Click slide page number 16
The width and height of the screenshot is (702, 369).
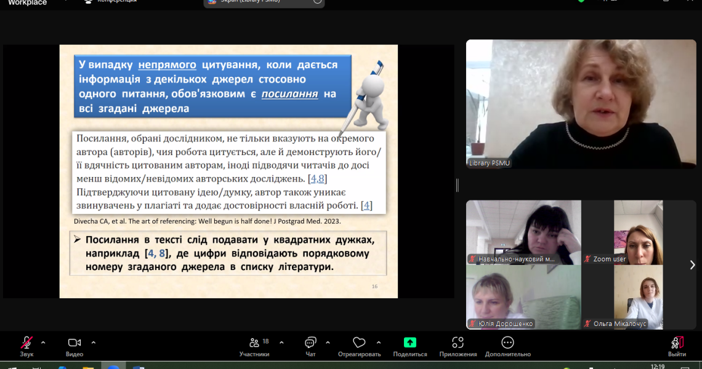tap(375, 286)
